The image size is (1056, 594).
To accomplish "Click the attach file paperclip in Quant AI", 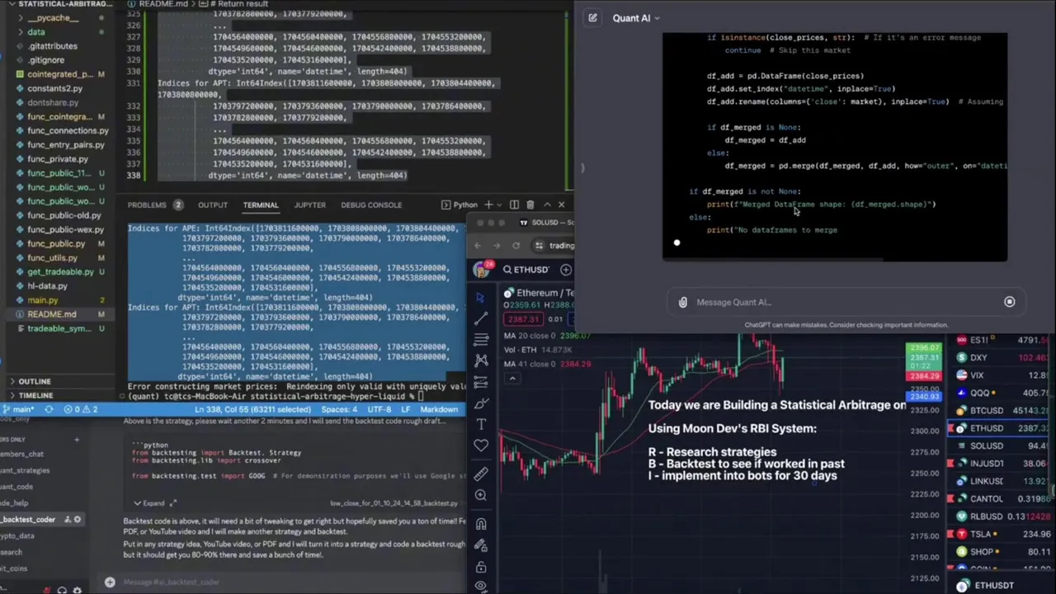I will pos(682,302).
